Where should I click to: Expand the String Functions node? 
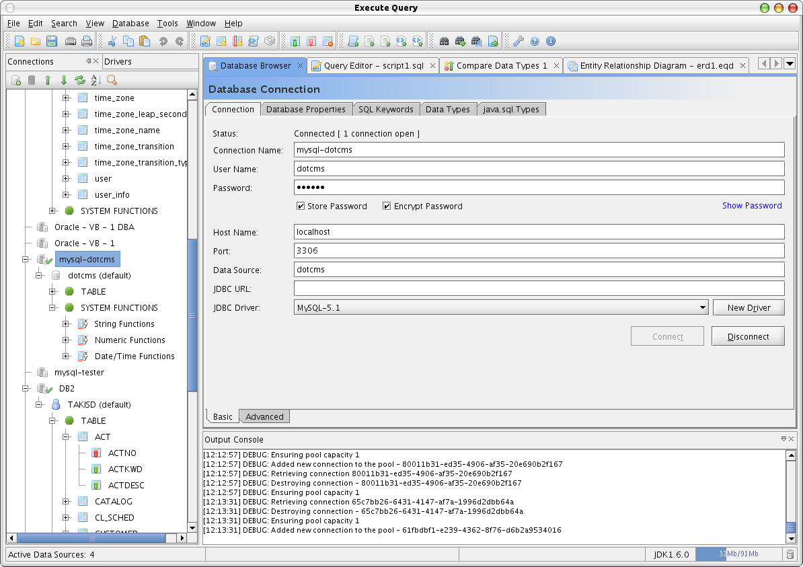65,324
